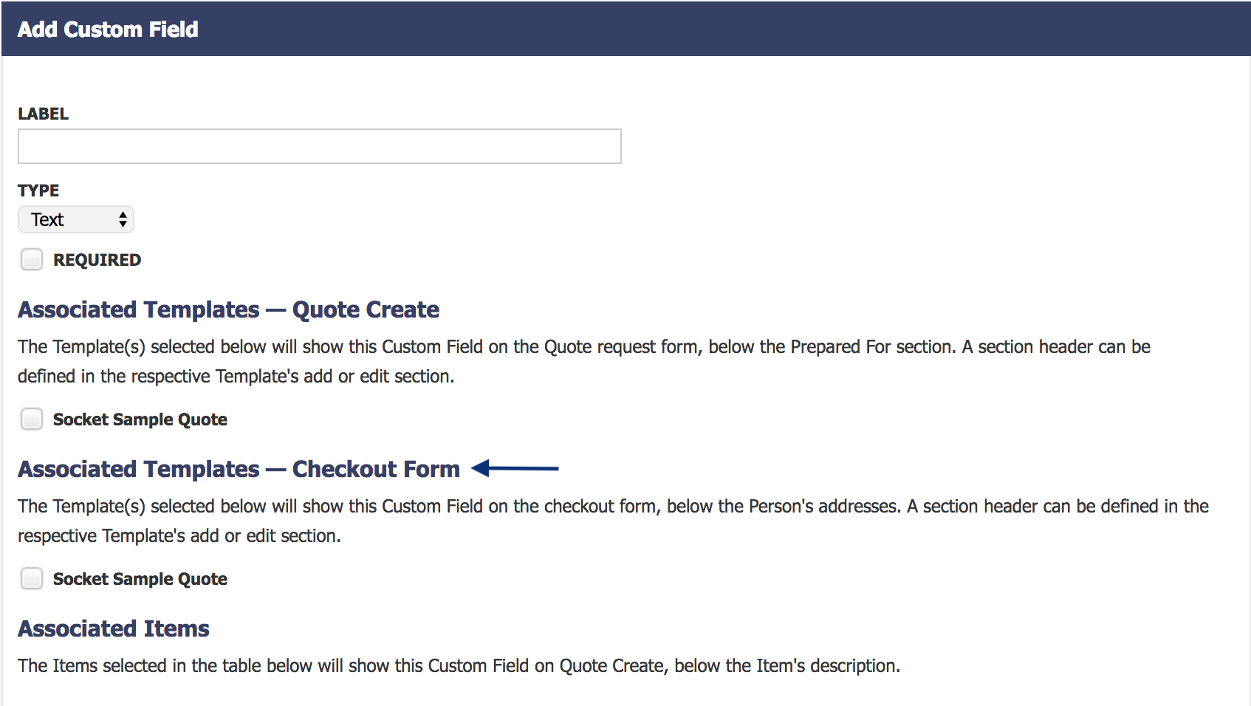The height and width of the screenshot is (706, 1251).
Task: Click the Associated Items heading
Action: tap(113, 628)
